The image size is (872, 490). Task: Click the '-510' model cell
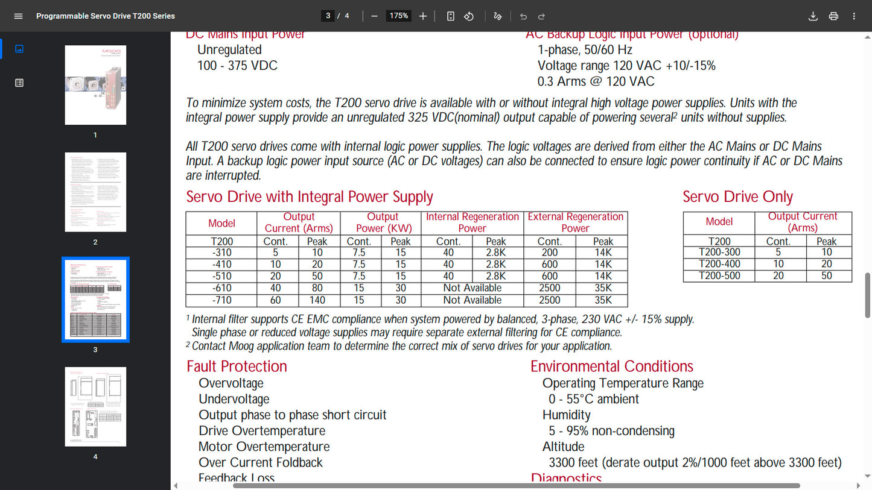221,276
